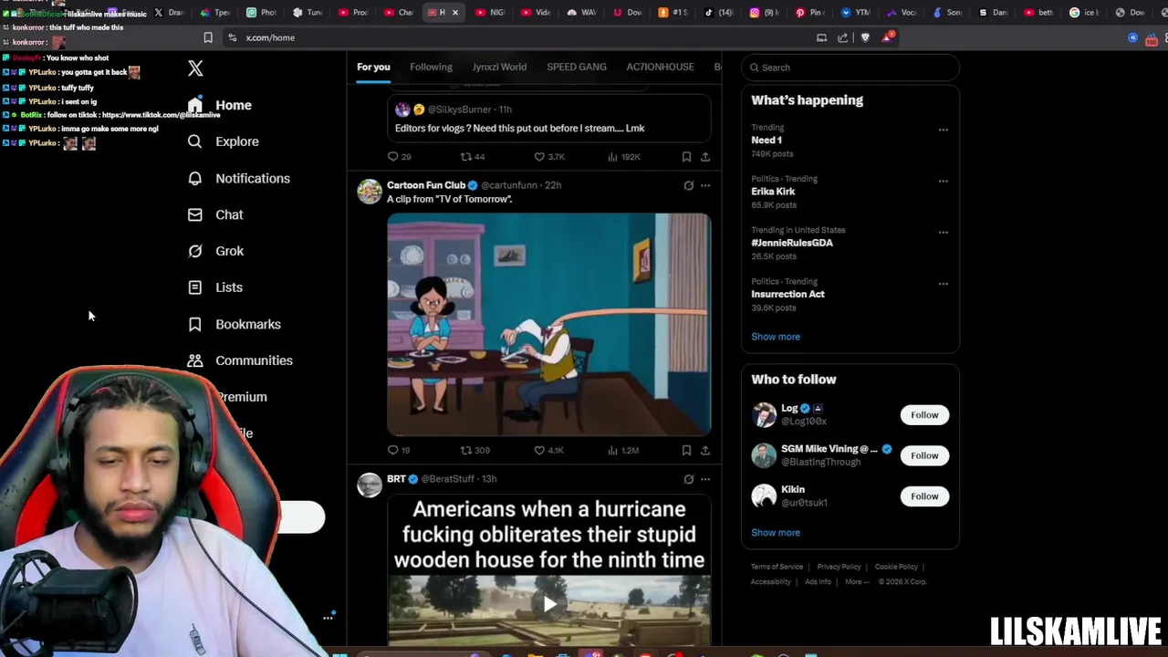
Task: Open more options on BRT post
Action: 705,479
